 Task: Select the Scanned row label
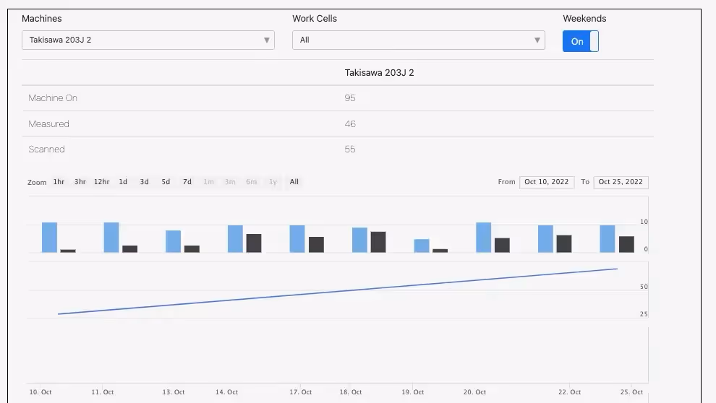[x=46, y=149]
